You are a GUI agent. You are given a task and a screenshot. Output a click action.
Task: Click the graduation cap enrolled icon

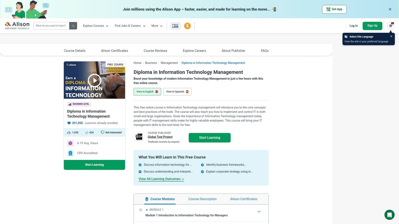point(69,123)
